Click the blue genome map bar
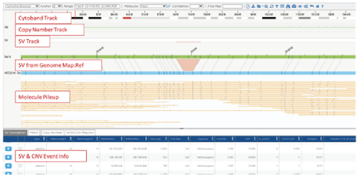The width and height of the screenshot is (359, 175). pyautogui.click(x=188, y=73)
